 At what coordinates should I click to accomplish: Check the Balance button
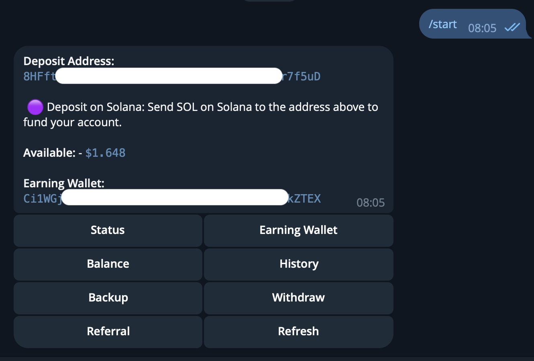click(108, 264)
